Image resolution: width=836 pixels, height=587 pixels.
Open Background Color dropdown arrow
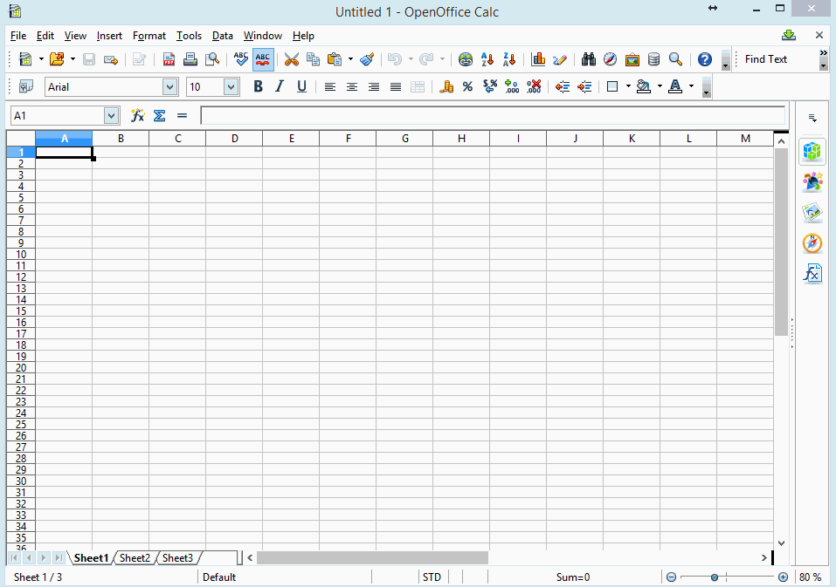click(x=660, y=86)
